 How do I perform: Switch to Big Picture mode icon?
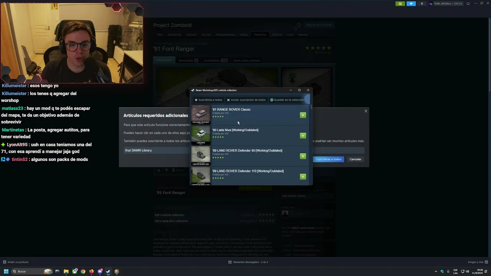[x=468, y=3]
